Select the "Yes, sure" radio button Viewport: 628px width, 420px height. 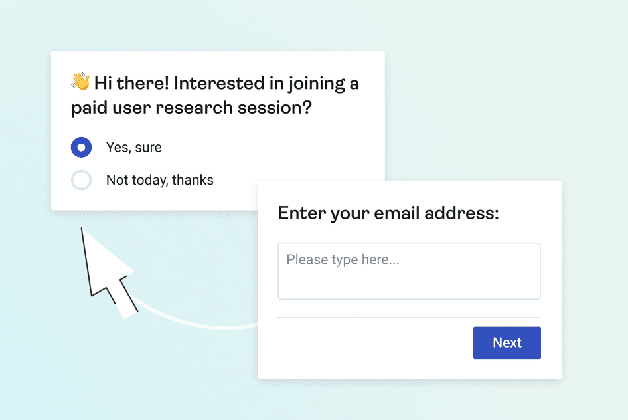coord(81,148)
